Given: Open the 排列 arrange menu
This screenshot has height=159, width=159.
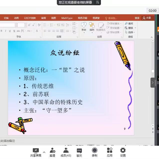Looking at the screenshot, I should [92, 28].
